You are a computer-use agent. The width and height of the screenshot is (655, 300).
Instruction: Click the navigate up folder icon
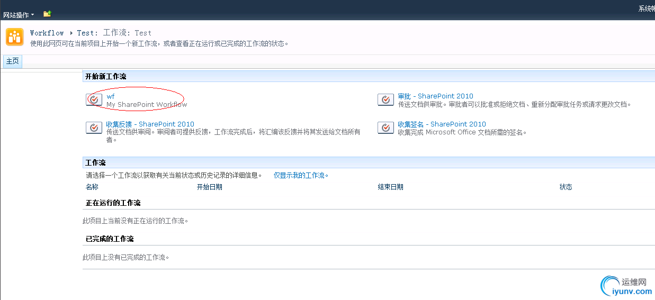(47, 14)
